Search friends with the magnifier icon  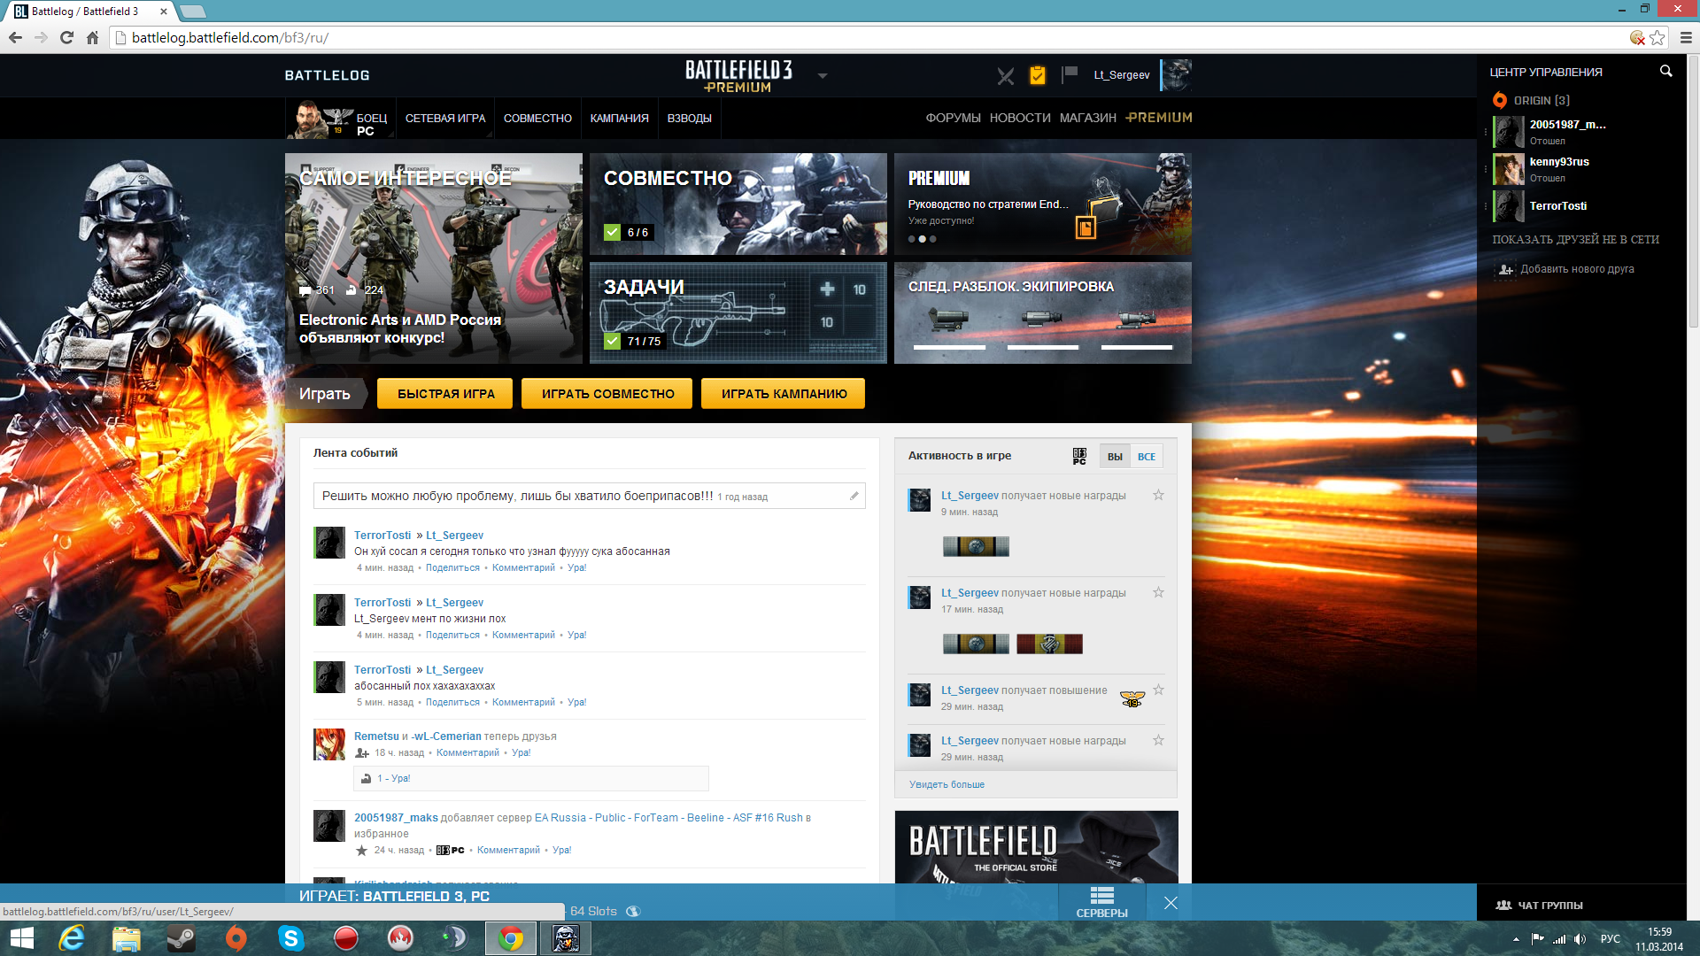click(1665, 71)
